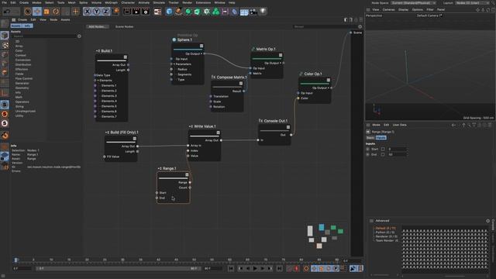Open the Spline Pen tool icon
Viewport: 496px width, 279px height.
click(x=179, y=12)
